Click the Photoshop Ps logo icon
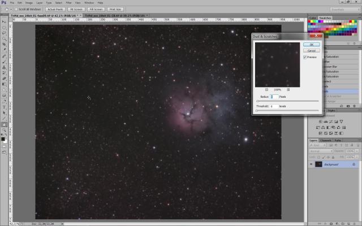The width and height of the screenshot is (362, 226). 4,3
